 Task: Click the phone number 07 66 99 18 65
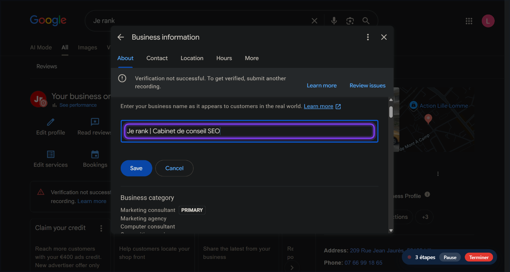pos(363,263)
